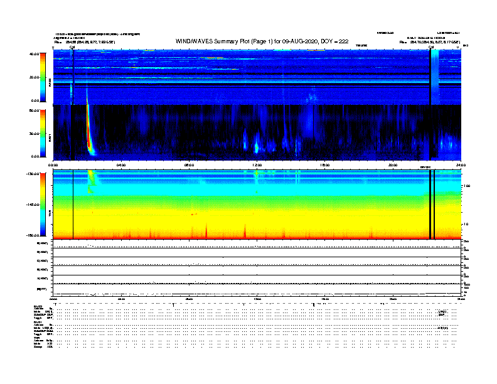Click 04:00 label below the line-plot panels
497x384 pixels.
121,299
